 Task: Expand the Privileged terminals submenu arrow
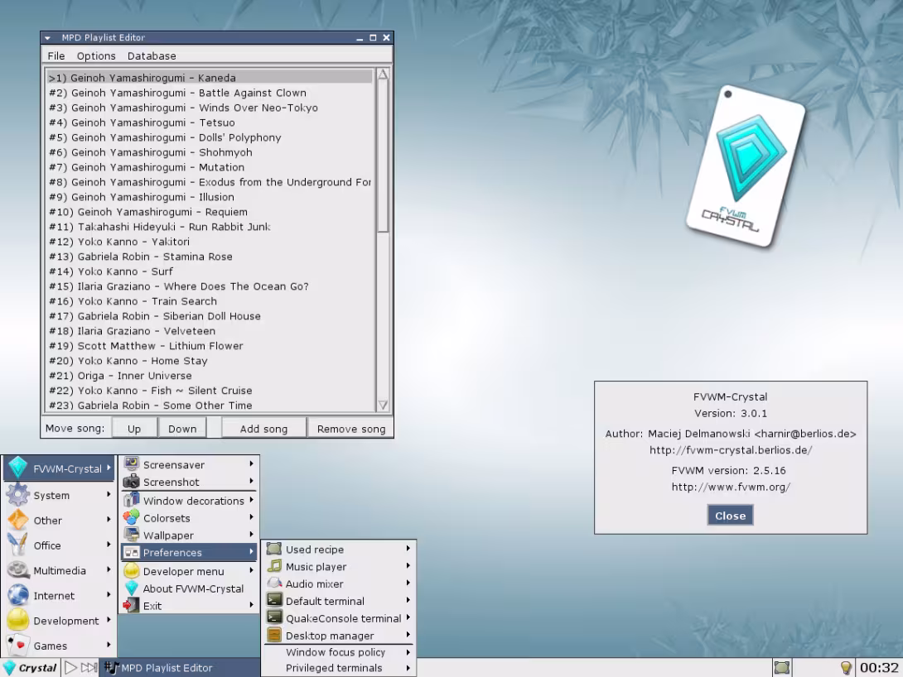point(408,668)
